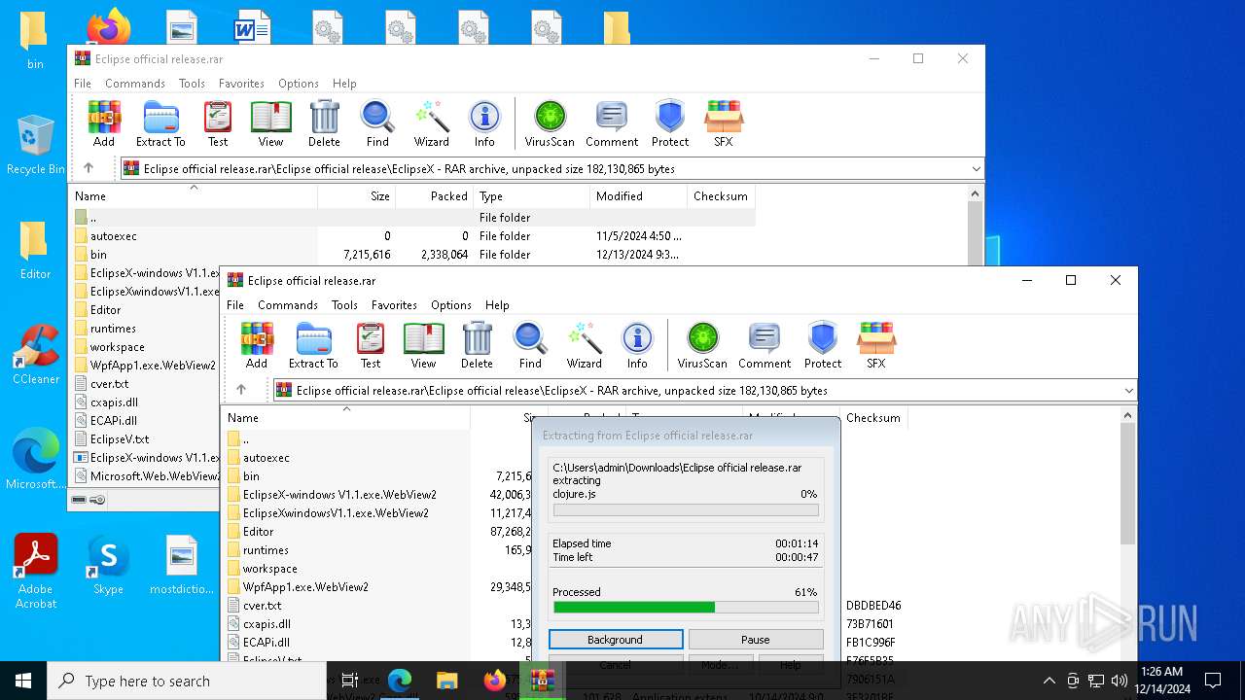This screenshot has width=1245, height=700.
Task: Click Add icon in front WinRAR window
Action: (x=257, y=346)
